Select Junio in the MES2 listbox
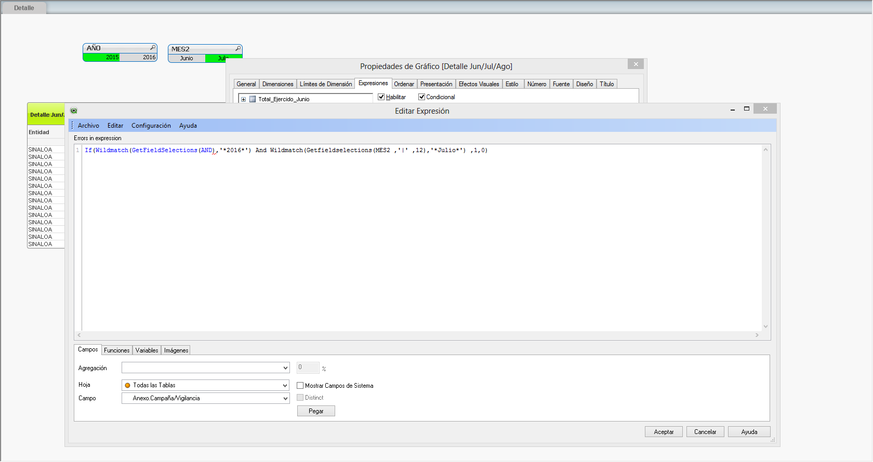Viewport: 873px width, 462px height. [x=187, y=59]
